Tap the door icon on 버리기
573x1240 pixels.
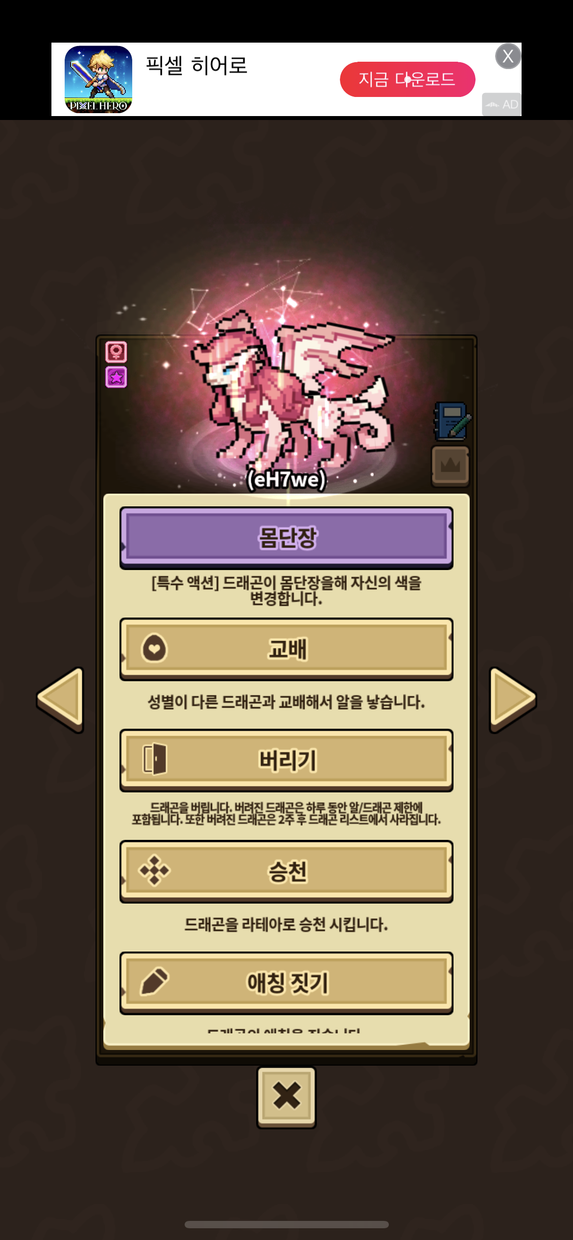[154, 760]
